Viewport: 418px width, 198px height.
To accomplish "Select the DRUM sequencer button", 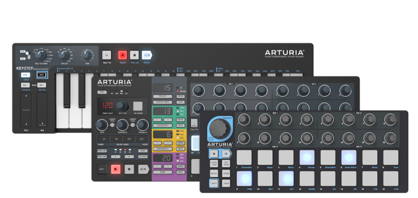I will 163,172.
